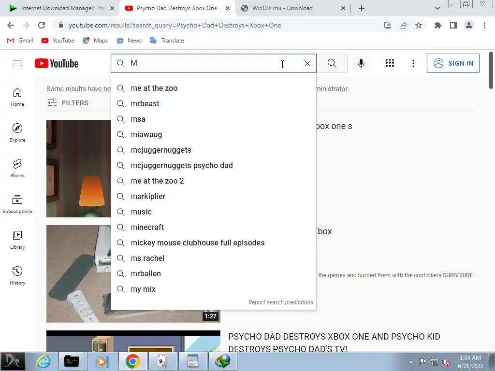Viewport: 495px width, 371px height.
Task: Open Library in the sidebar
Action: 17,240
